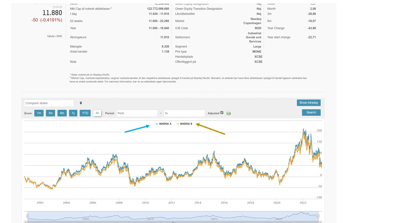Click the price change -50 (-0,4191%)
Viewport: 398px width, 223px height.
click(47, 20)
